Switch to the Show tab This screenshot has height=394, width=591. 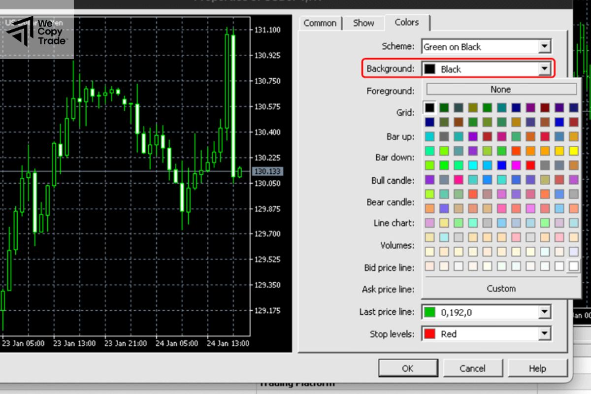tap(363, 23)
